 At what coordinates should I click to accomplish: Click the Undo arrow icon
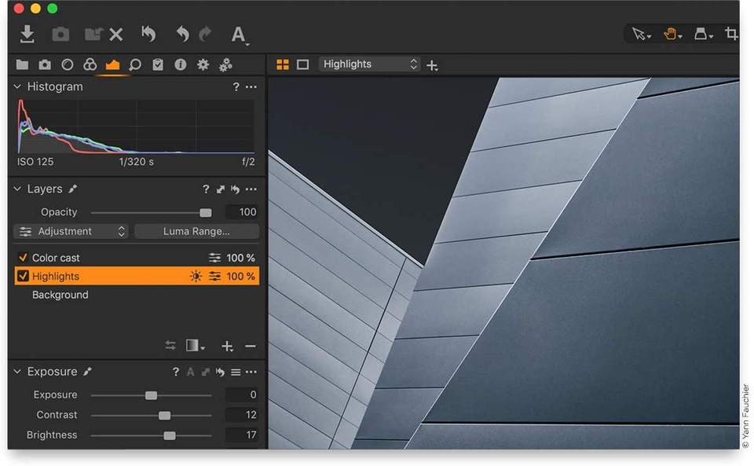click(182, 34)
